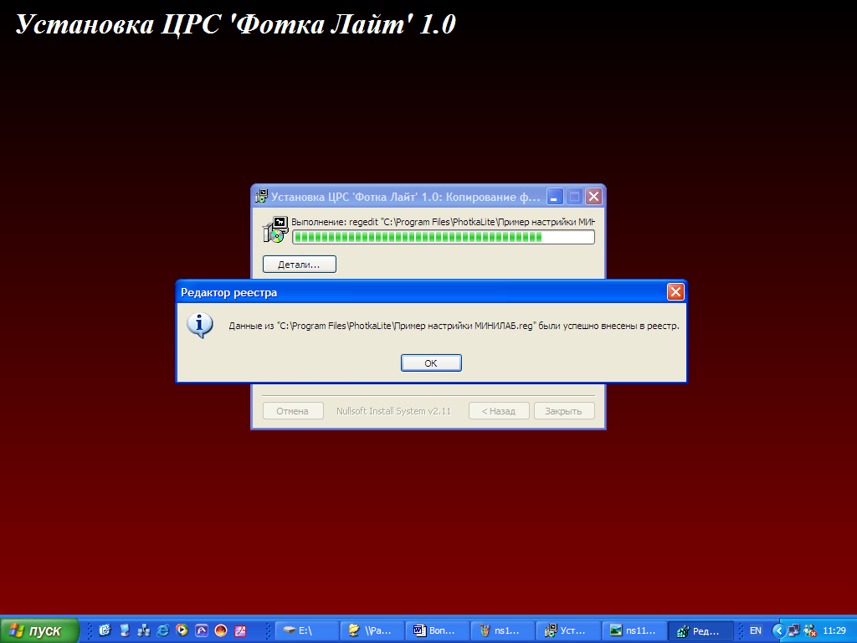Click the Отмена button in installer window
The image size is (857, 643).
[x=292, y=410]
